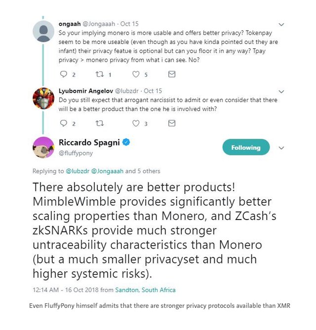316x330 pixels.
Task: Reply to Lyubomir Angelov's tweet
Action: [63, 123]
